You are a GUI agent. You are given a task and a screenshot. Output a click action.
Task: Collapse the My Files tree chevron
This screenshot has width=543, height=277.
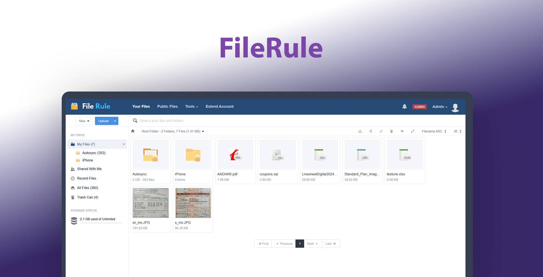coord(124,144)
